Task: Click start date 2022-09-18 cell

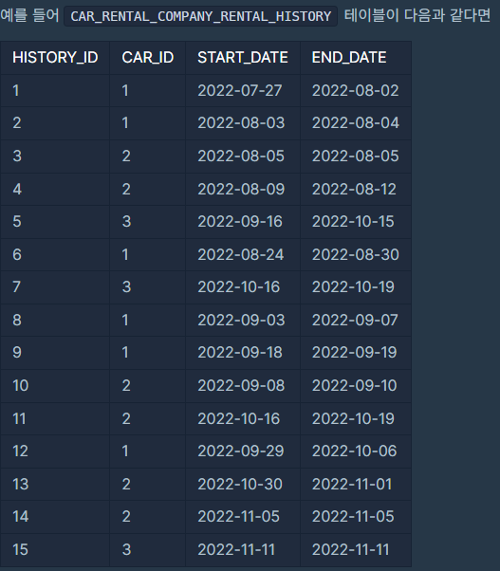Action: [x=243, y=353]
